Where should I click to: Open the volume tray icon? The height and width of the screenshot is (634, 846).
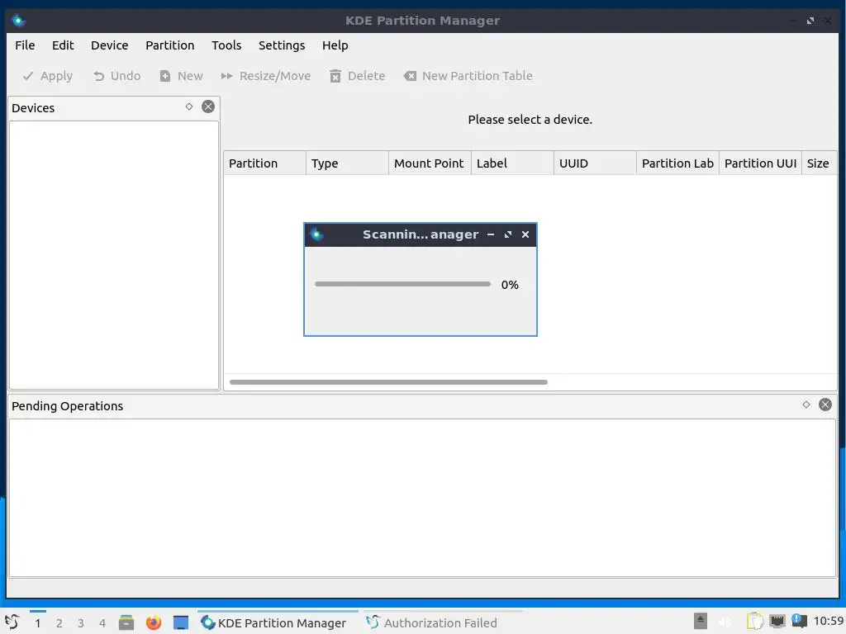725,622
